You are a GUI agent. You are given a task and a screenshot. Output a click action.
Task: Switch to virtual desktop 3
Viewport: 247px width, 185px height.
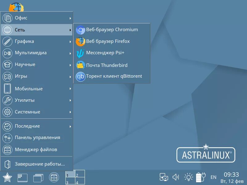point(70,181)
